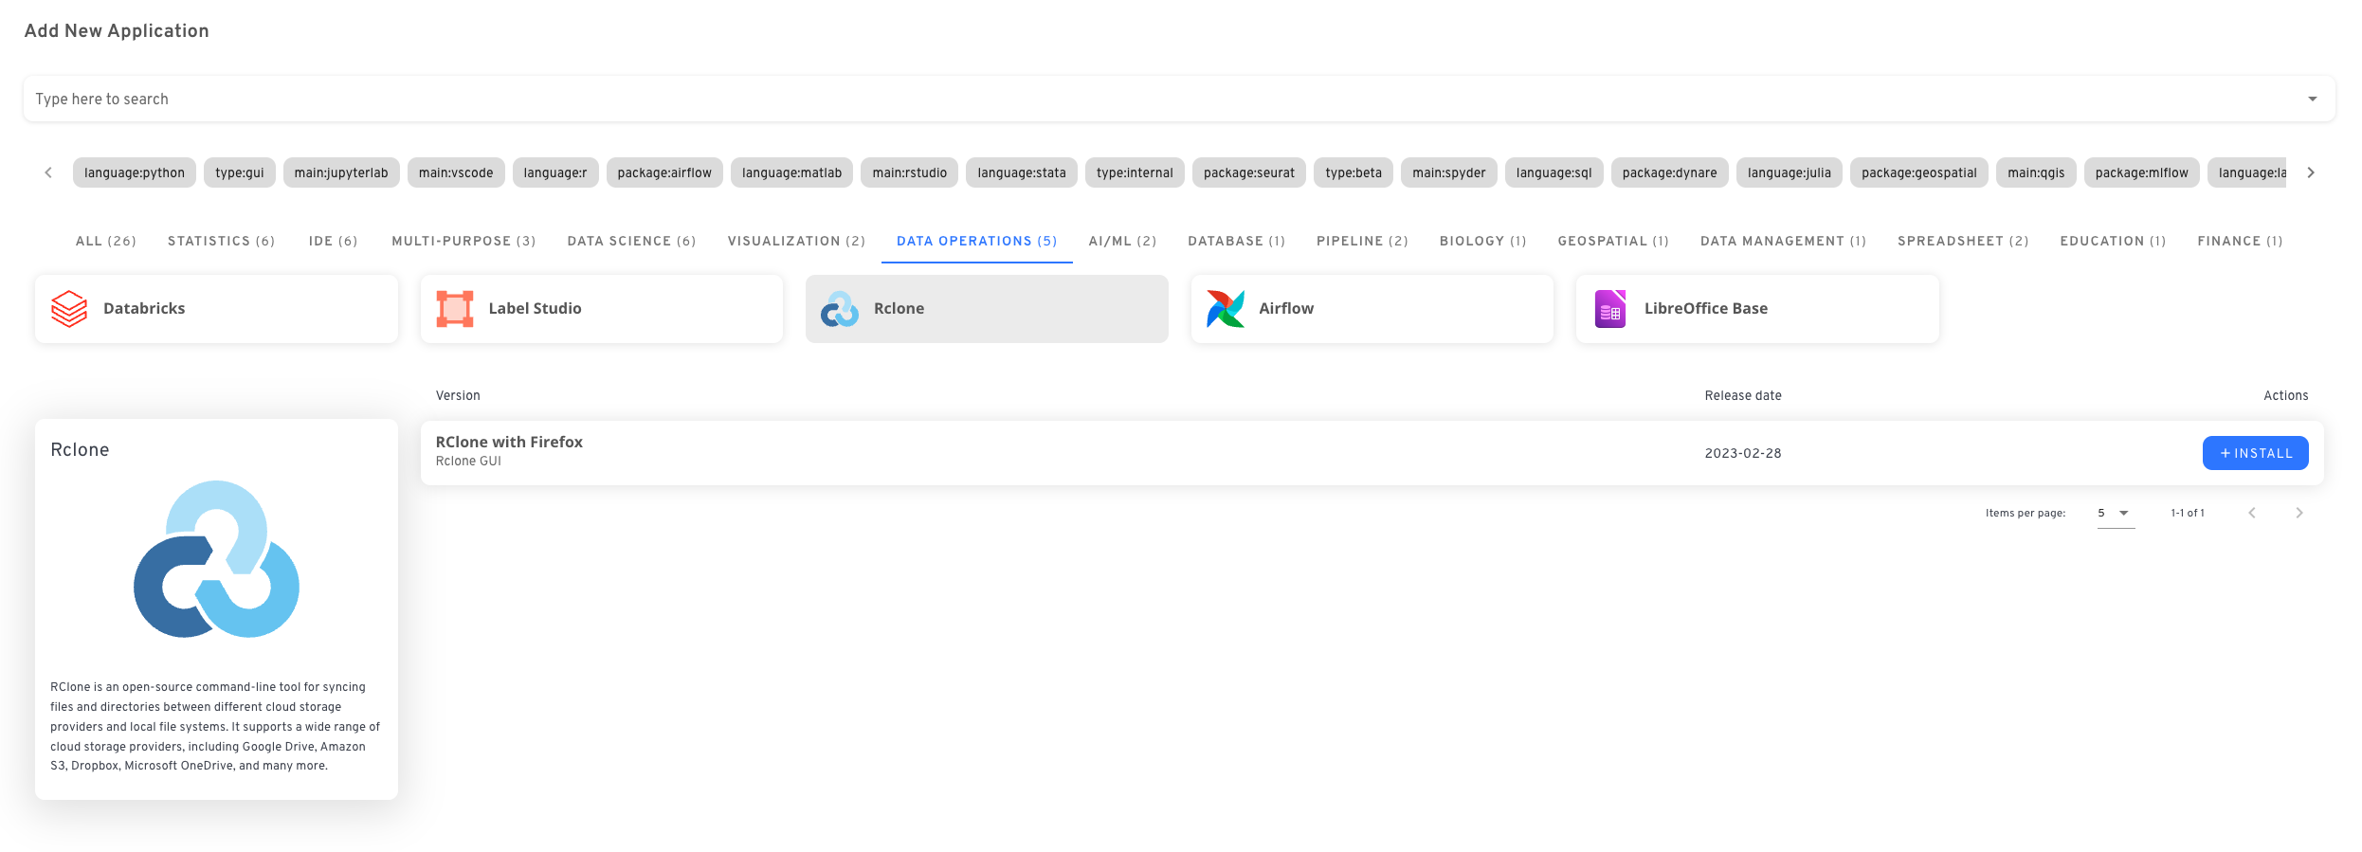Toggle the type:gui filter chip

(240, 172)
